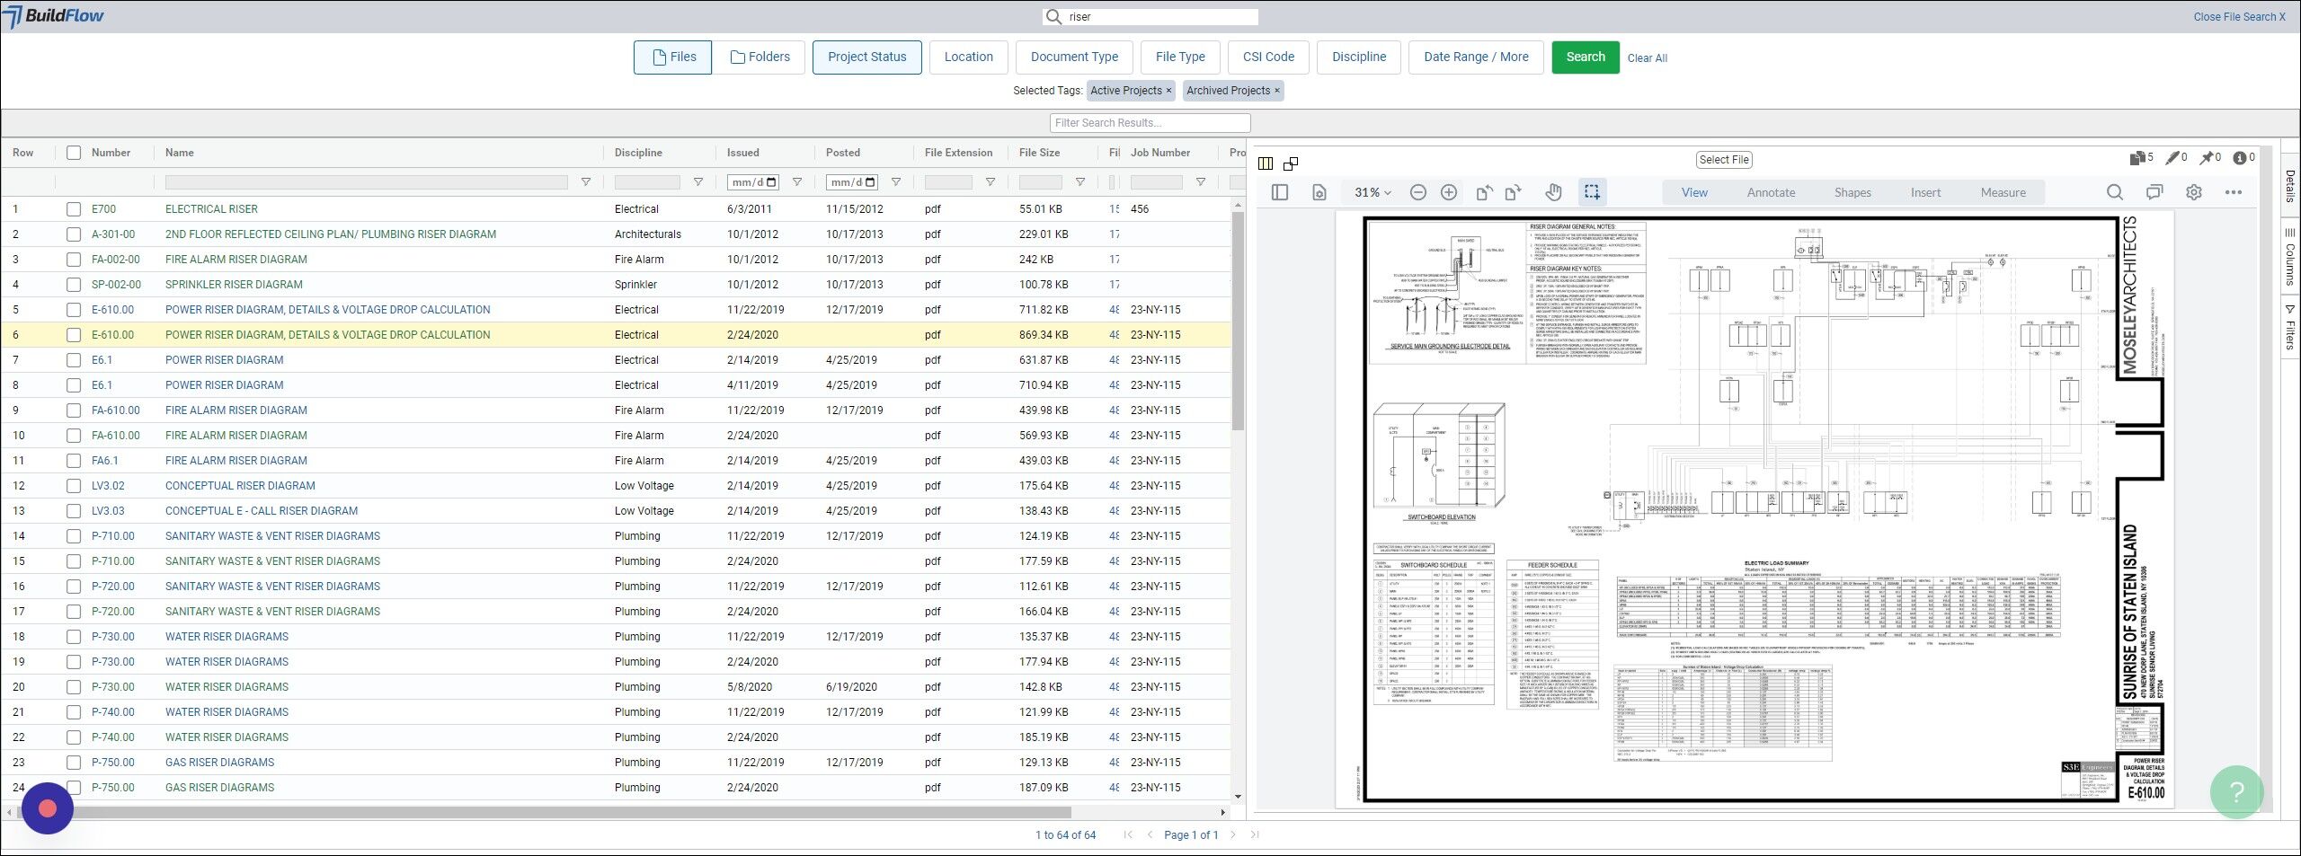Select the pan hand tool
Image resolution: width=2301 pixels, height=856 pixels.
pyautogui.click(x=1553, y=192)
